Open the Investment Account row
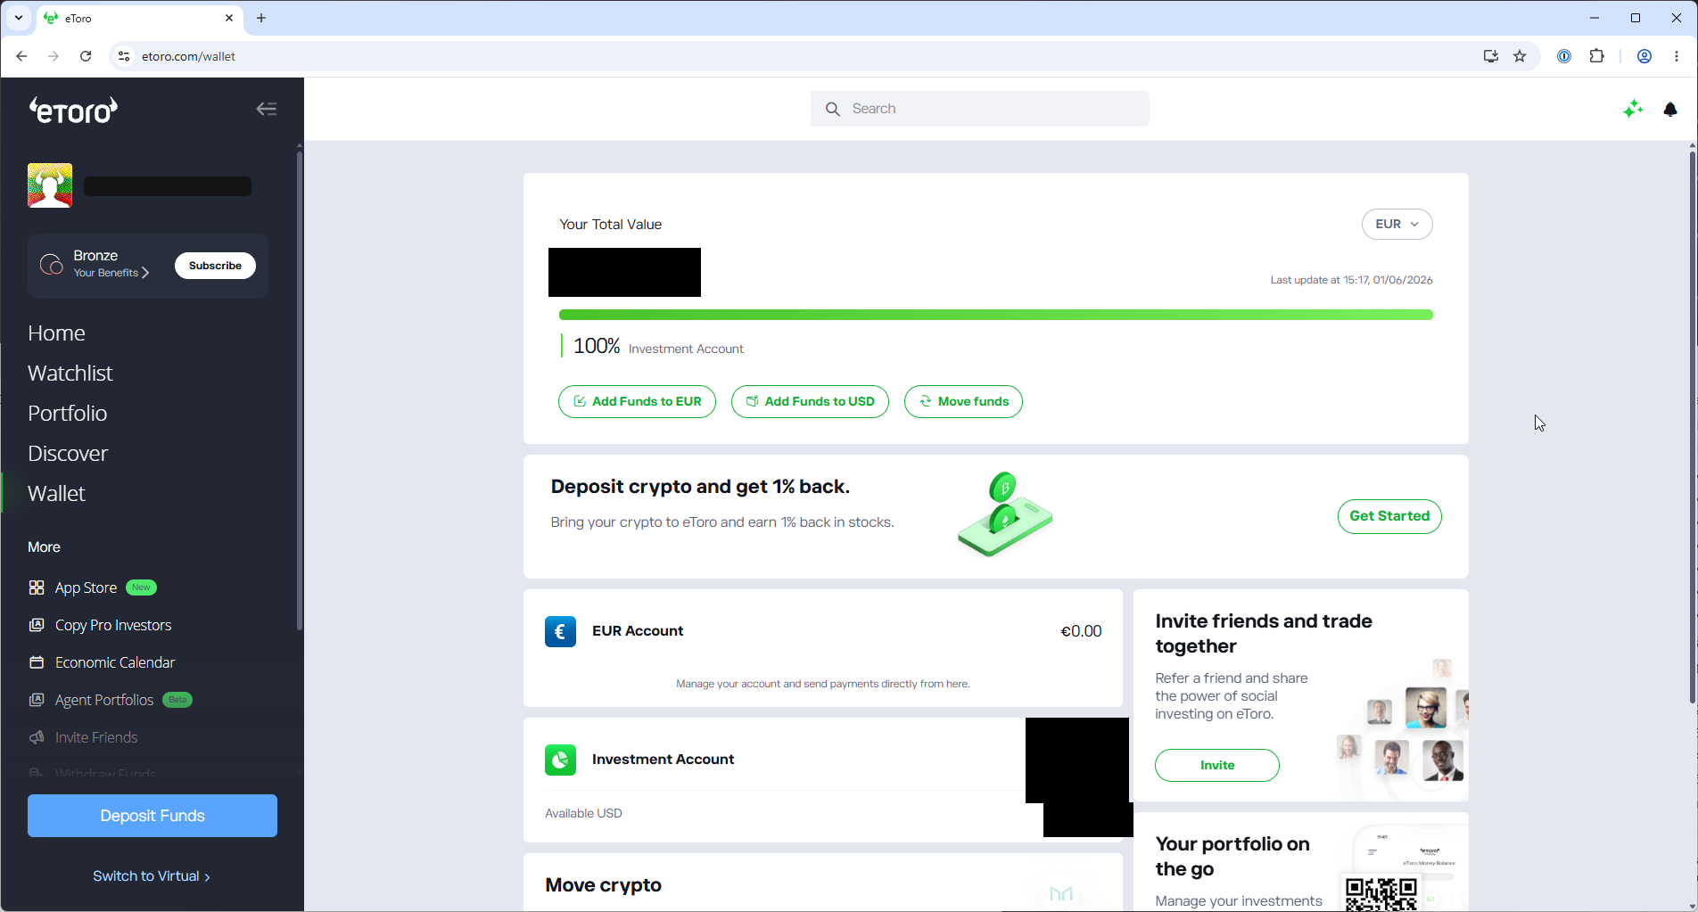1698x912 pixels. point(823,780)
